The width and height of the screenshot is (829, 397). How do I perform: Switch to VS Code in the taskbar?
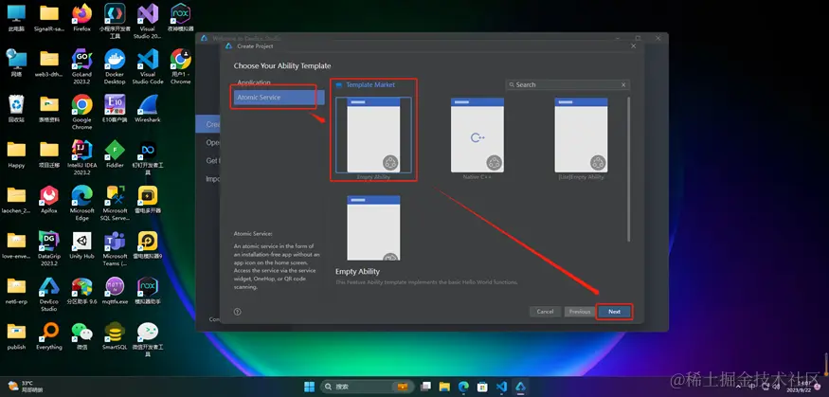[501, 387]
